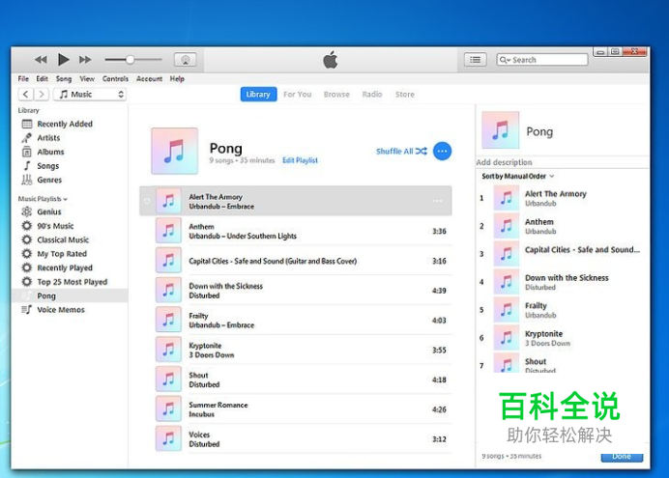Open the Music media type dropdown
Image resolution: width=669 pixels, height=478 pixels.
click(x=90, y=95)
